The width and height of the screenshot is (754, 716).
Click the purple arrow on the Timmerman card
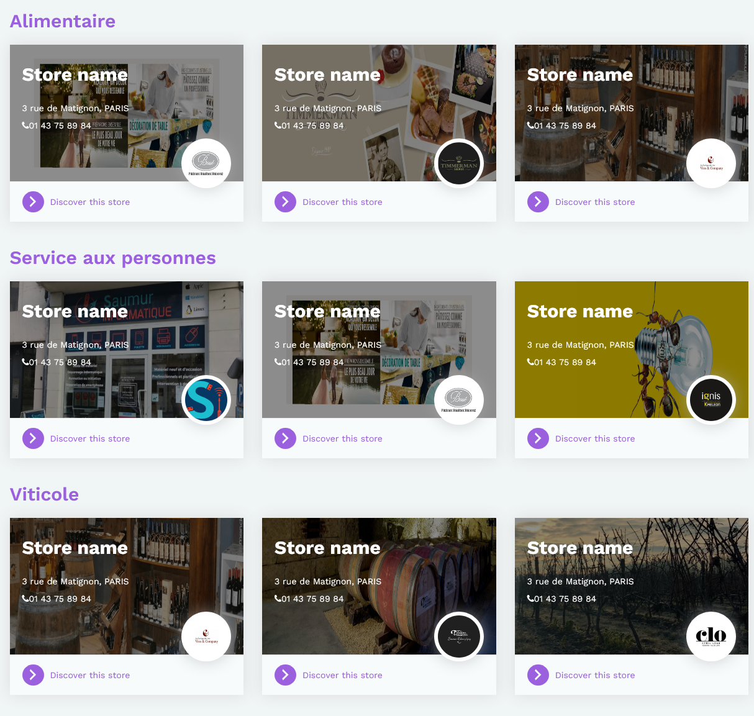tap(285, 202)
